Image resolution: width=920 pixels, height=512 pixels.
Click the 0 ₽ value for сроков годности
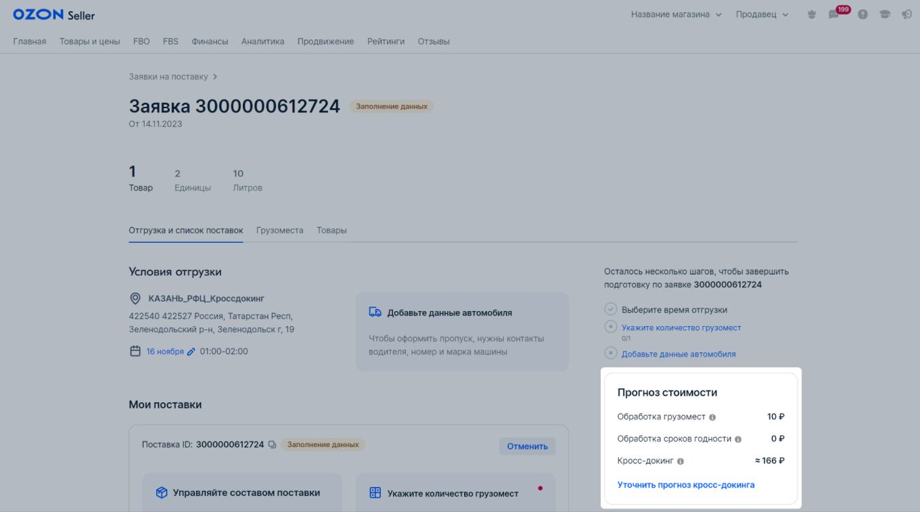click(778, 438)
